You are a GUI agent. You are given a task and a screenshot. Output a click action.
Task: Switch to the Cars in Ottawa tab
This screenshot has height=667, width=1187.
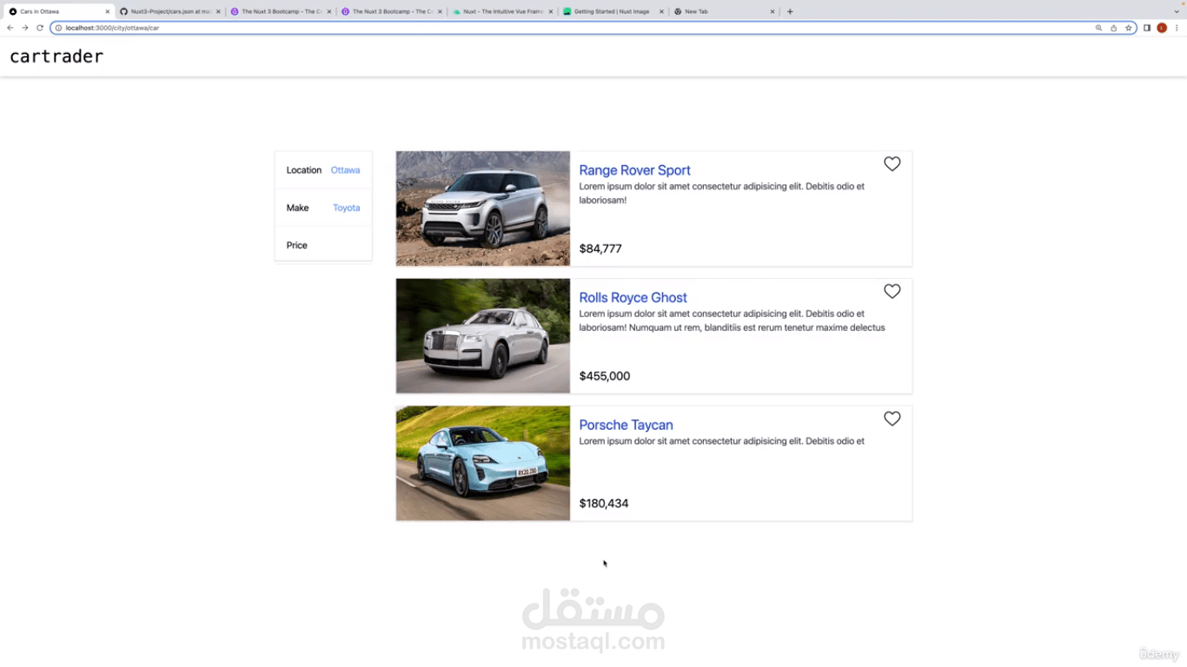(59, 11)
